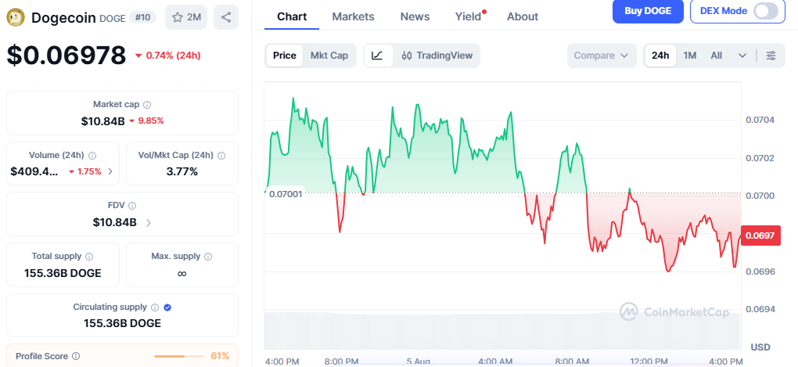Click the Market cap info icon
The image size is (798, 367).
[x=147, y=105]
